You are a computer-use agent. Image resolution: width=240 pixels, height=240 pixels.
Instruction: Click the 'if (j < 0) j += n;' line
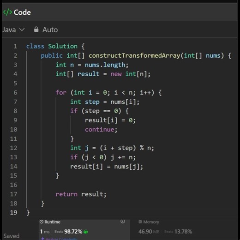pyautogui.click(x=103, y=157)
